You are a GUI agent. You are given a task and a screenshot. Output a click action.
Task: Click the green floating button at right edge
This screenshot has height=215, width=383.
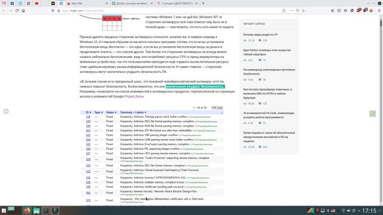point(372,113)
